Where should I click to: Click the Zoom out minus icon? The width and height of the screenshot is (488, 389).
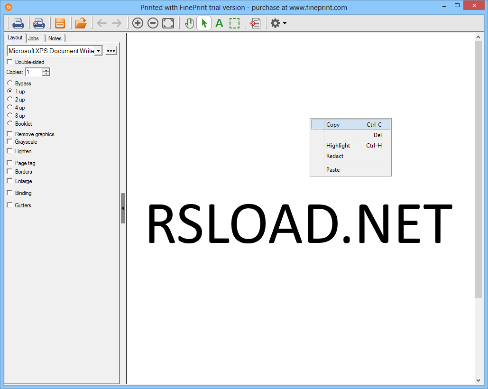[x=153, y=23]
